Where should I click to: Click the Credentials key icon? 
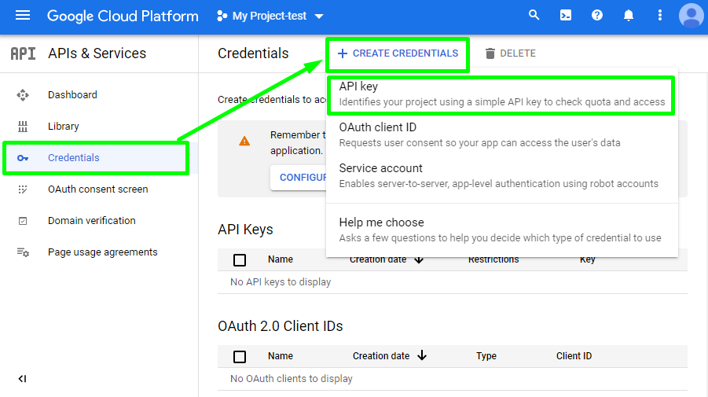[23, 158]
